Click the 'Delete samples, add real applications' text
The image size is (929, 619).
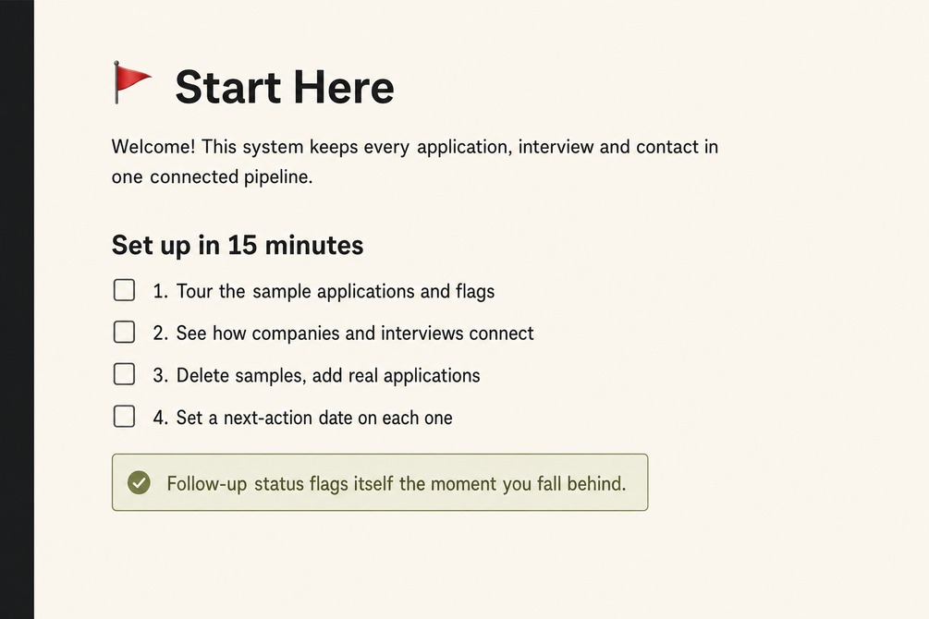(x=328, y=375)
